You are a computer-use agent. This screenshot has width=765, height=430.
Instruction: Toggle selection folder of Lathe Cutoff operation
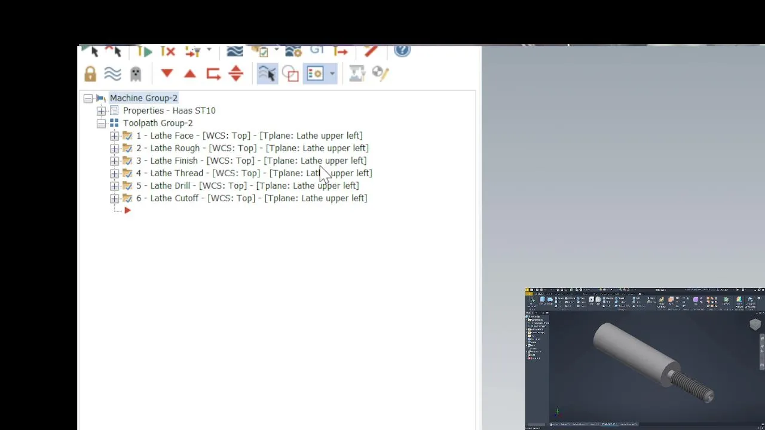[x=127, y=198]
